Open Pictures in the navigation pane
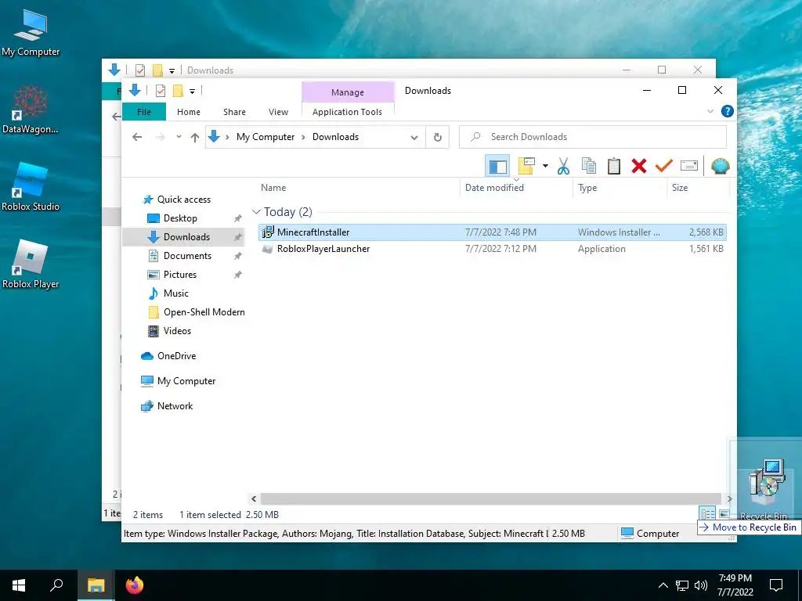 coord(179,275)
